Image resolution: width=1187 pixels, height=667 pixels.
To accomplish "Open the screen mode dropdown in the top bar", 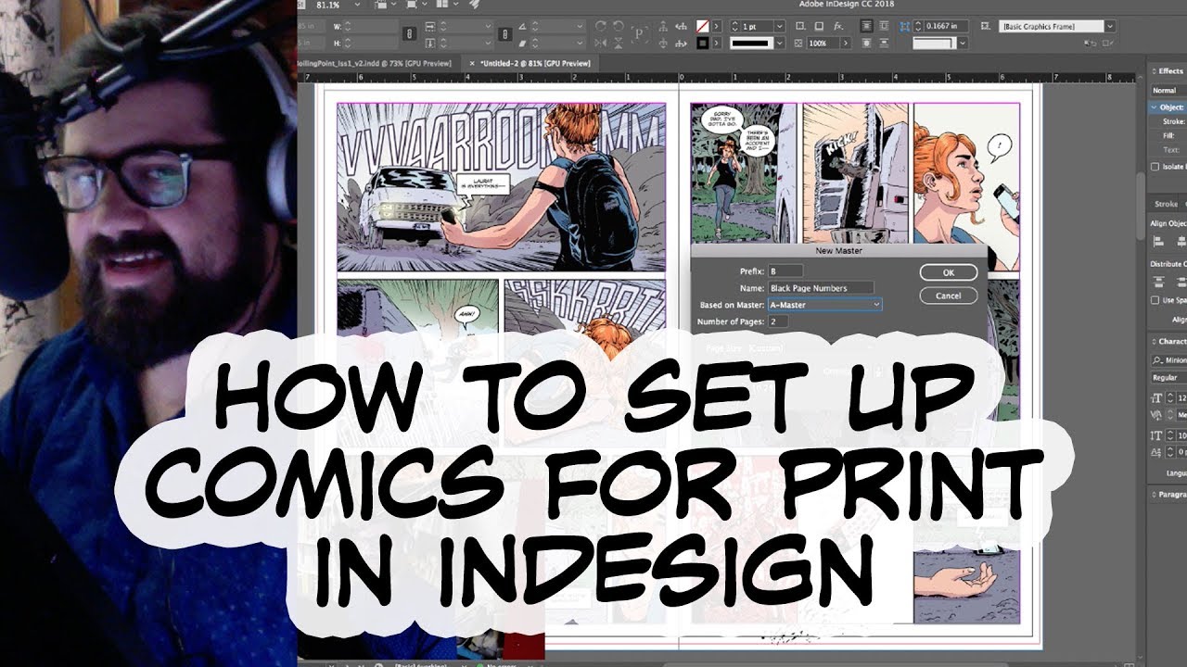I will (425, 5).
